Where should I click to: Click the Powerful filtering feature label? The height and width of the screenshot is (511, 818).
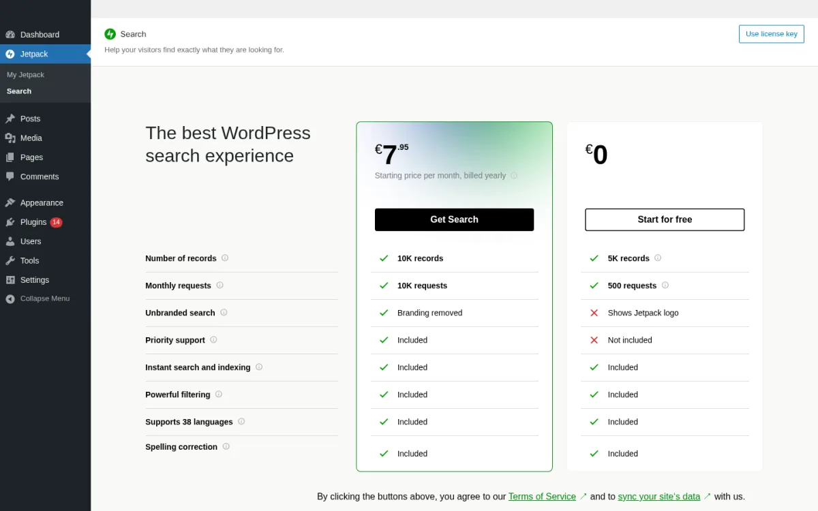click(x=177, y=394)
